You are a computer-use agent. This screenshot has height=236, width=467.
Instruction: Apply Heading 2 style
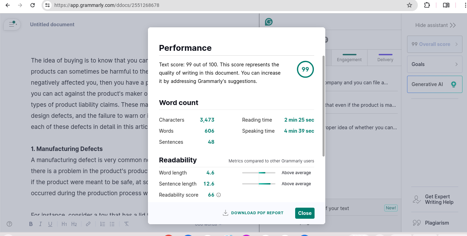click(x=74, y=224)
